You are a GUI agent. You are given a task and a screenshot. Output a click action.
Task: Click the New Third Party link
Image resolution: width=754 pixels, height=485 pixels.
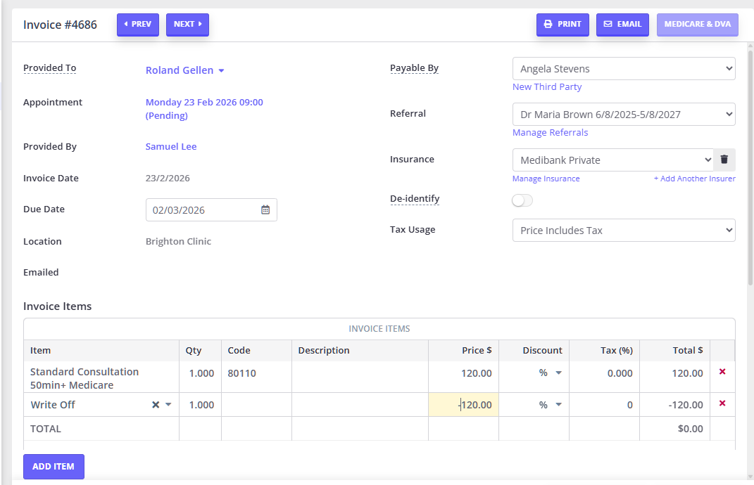[x=546, y=87]
